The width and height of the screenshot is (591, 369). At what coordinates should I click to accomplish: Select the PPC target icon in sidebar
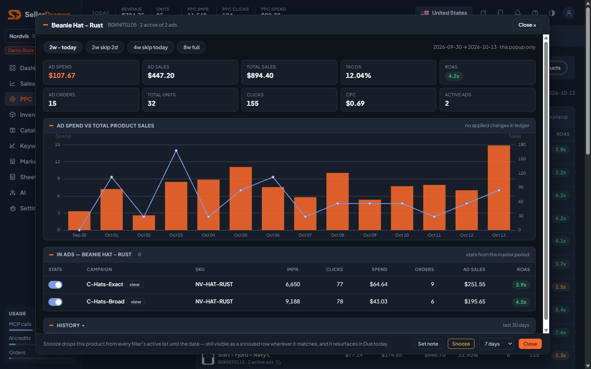13,99
